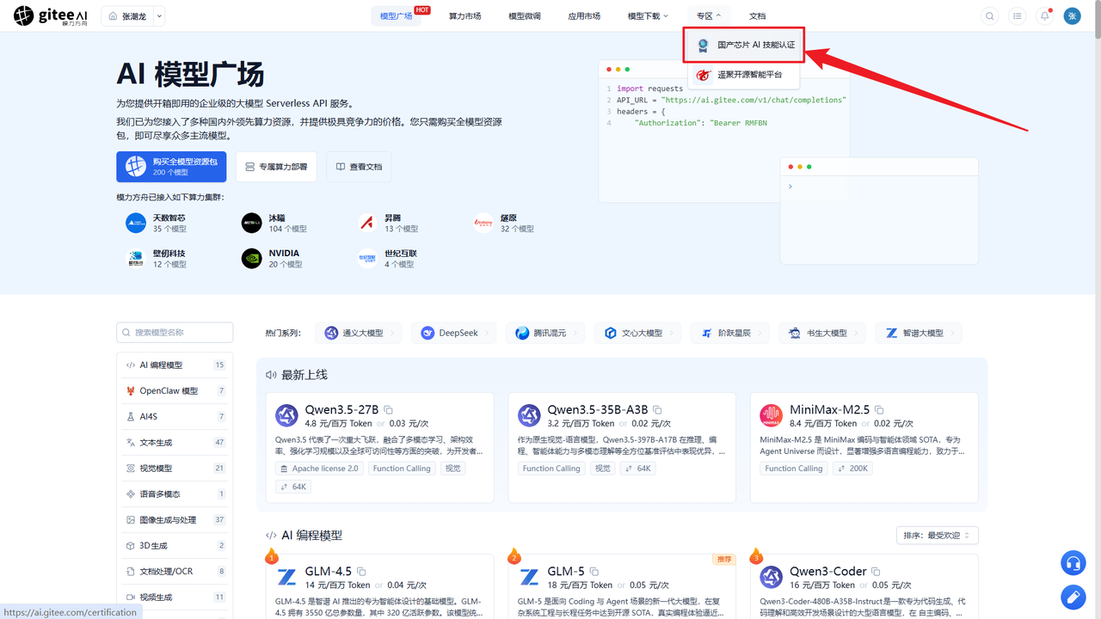
Task: Expand the 书生大模型 series chip
Action: click(822, 333)
